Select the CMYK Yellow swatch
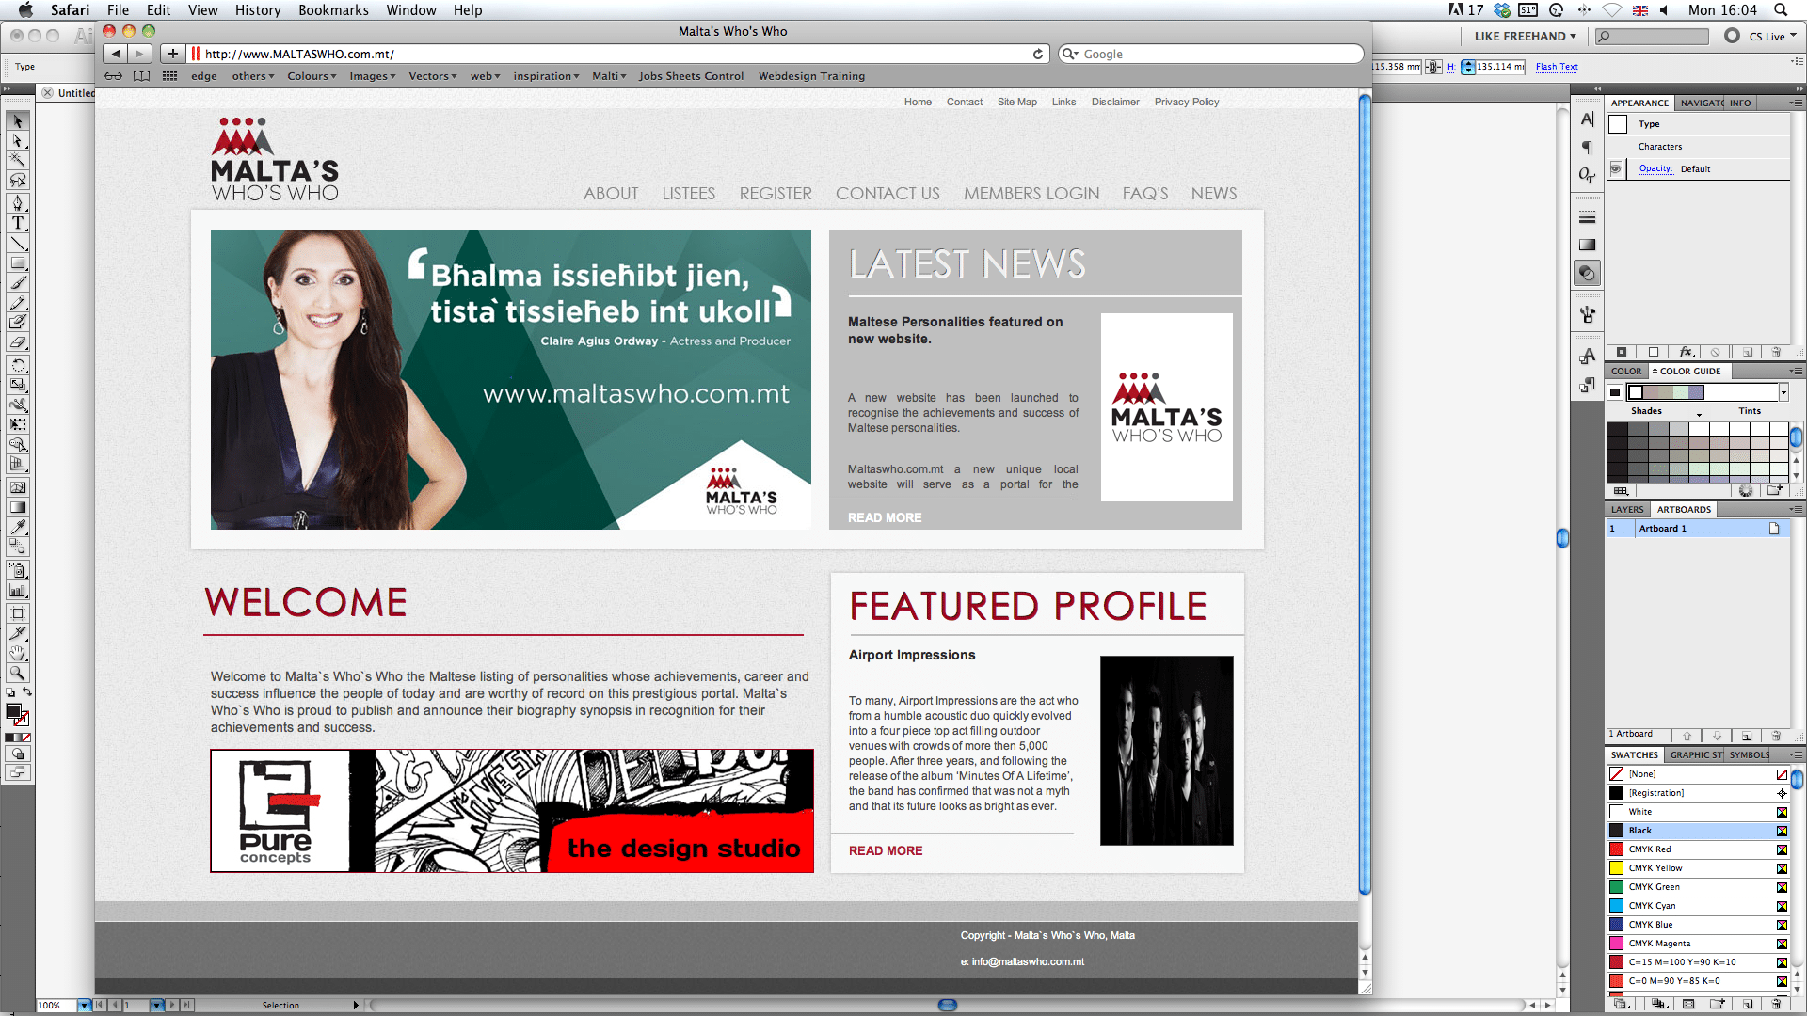 tap(1697, 868)
